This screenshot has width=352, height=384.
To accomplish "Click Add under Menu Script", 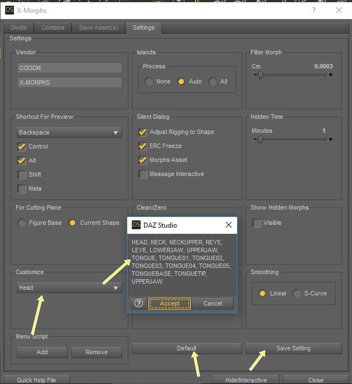I will tap(42, 352).
